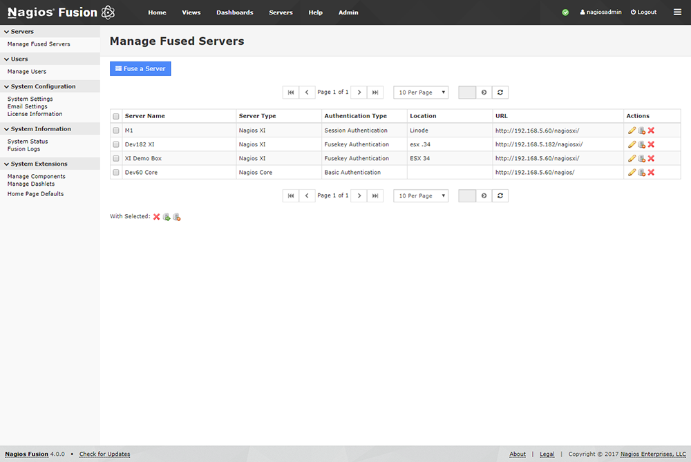Log out using the Logout link
The height and width of the screenshot is (462, 691).
pyautogui.click(x=643, y=12)
